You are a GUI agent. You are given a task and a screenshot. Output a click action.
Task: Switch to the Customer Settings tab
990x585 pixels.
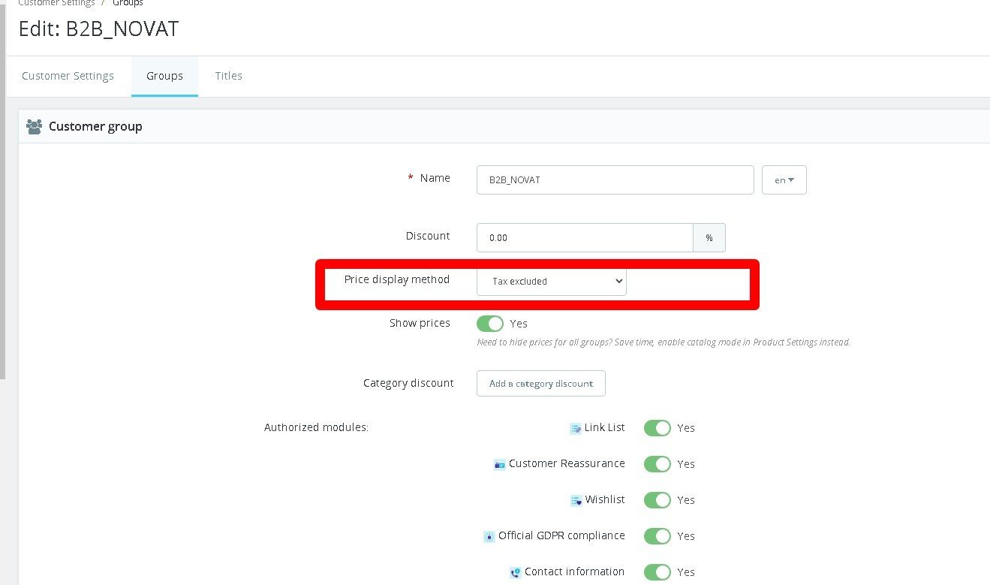pos(68,76)
